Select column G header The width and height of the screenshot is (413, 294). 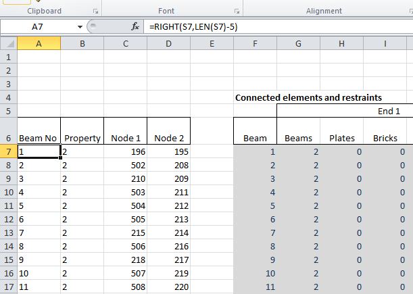tap(298, 44)
